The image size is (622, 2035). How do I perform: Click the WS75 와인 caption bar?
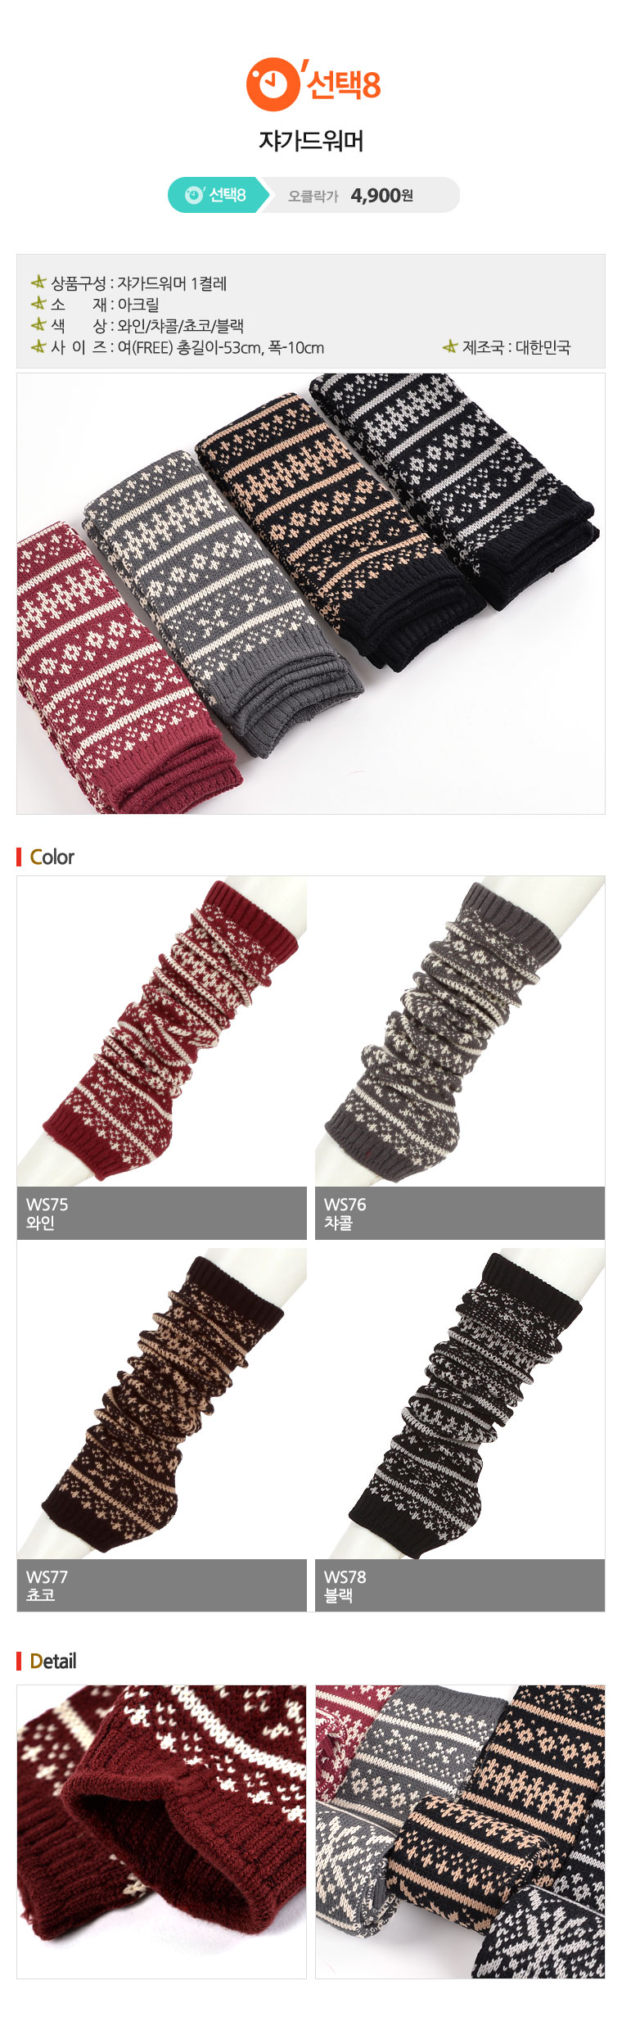pos(162,1213)
